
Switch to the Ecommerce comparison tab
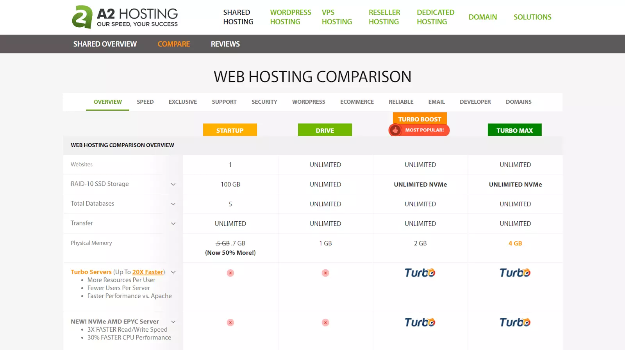pos(357,102)
